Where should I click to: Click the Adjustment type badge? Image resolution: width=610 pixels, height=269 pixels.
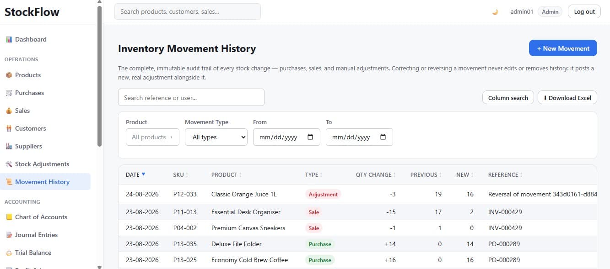[323, 195]
